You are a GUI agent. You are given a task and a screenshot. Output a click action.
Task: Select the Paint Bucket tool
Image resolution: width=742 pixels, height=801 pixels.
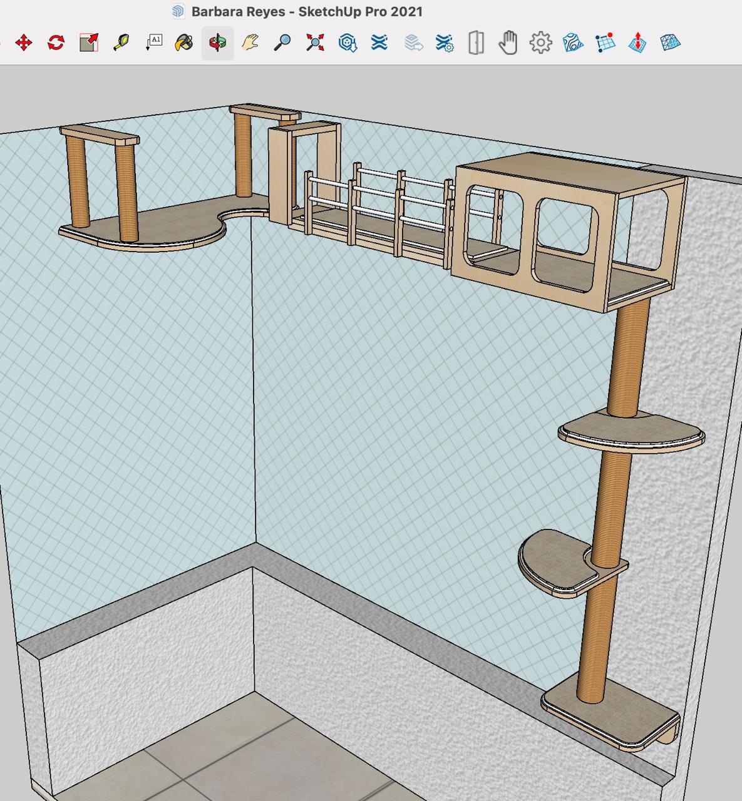pyautogui.click(x=184, y=43)
